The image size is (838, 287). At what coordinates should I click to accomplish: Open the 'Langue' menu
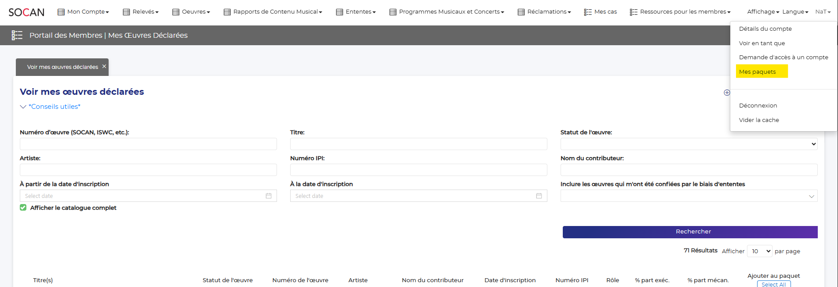click(795, 12)
